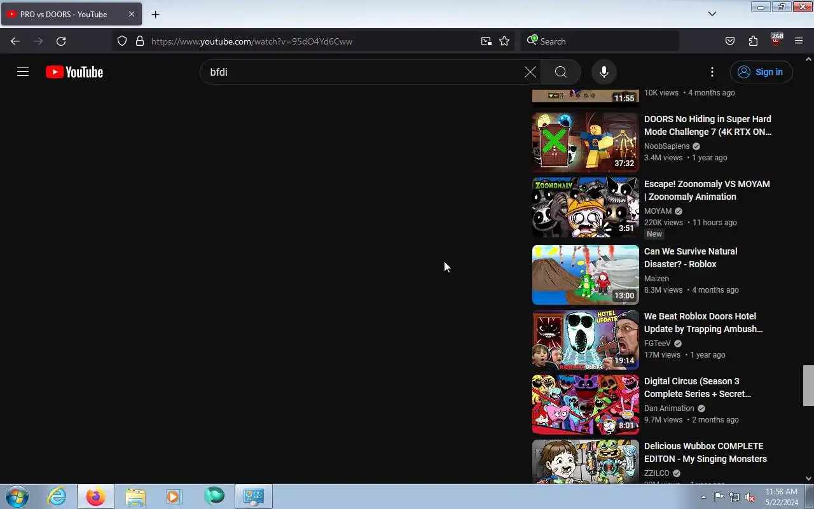Open the green round taskbar app
Viewport: 814px width, 509px height.
click(214, 496)
